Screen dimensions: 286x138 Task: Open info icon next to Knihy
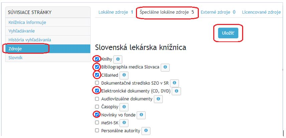pyautogui.click(x=118, y=59)
